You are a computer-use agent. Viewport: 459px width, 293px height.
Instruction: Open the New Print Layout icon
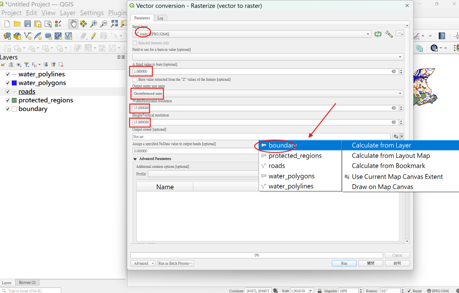(38, 24)
